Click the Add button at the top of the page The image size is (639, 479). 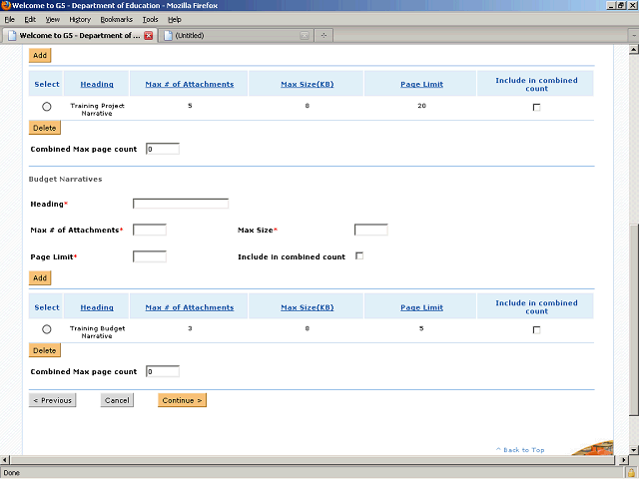40,56
